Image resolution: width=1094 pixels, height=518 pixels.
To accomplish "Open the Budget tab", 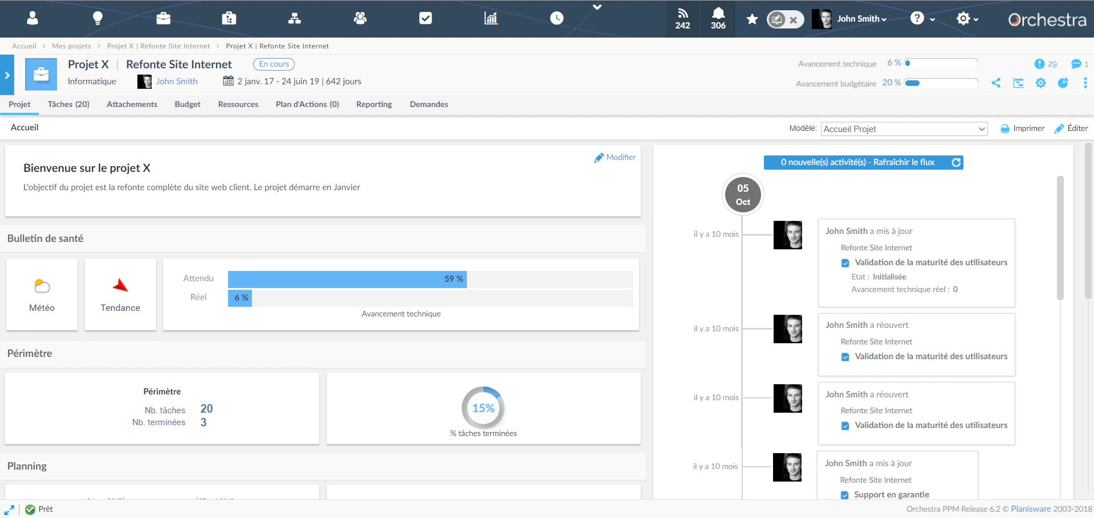I will click(x=188, y=104).
